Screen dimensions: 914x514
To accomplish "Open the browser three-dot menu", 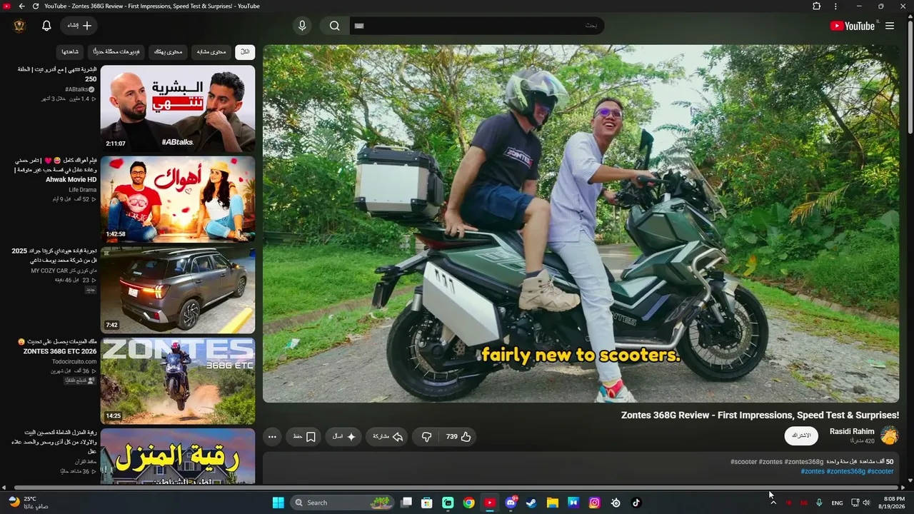I will (x=835, y=6).
